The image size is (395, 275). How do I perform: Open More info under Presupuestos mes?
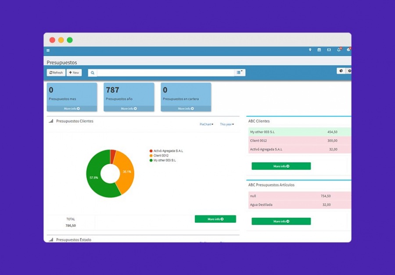tap(72, 108)
